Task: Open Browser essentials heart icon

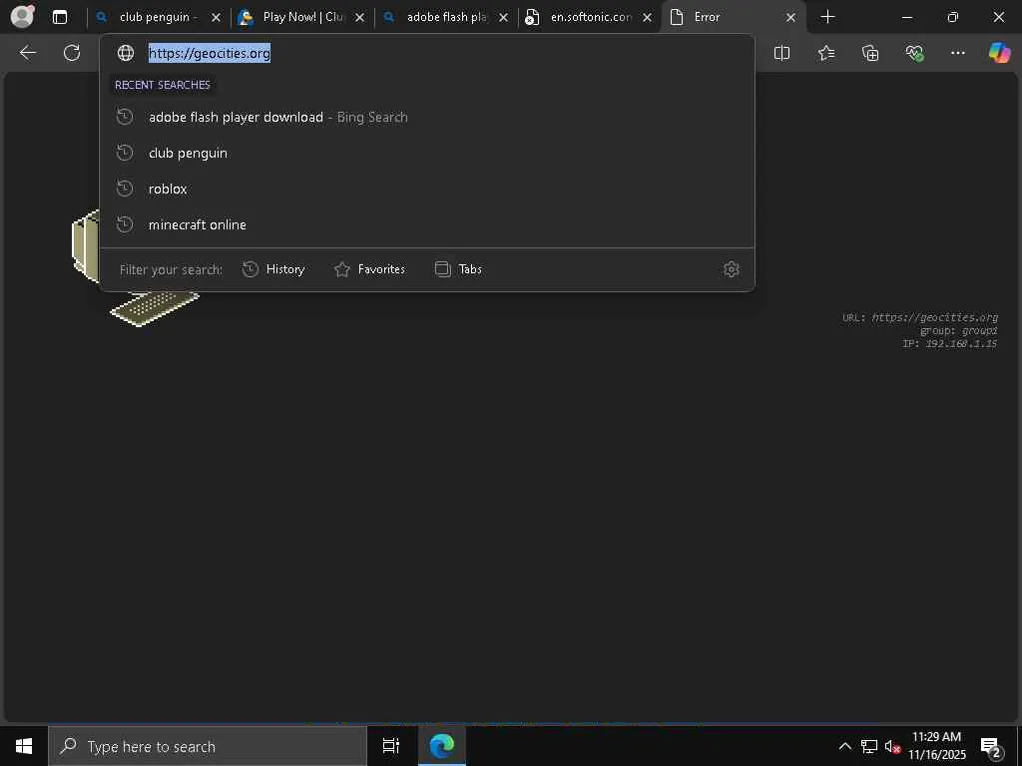Action: click(x=914, y=53)
